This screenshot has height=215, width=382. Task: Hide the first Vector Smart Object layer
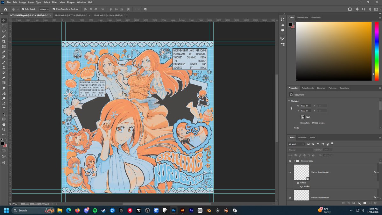pos(290,172)
